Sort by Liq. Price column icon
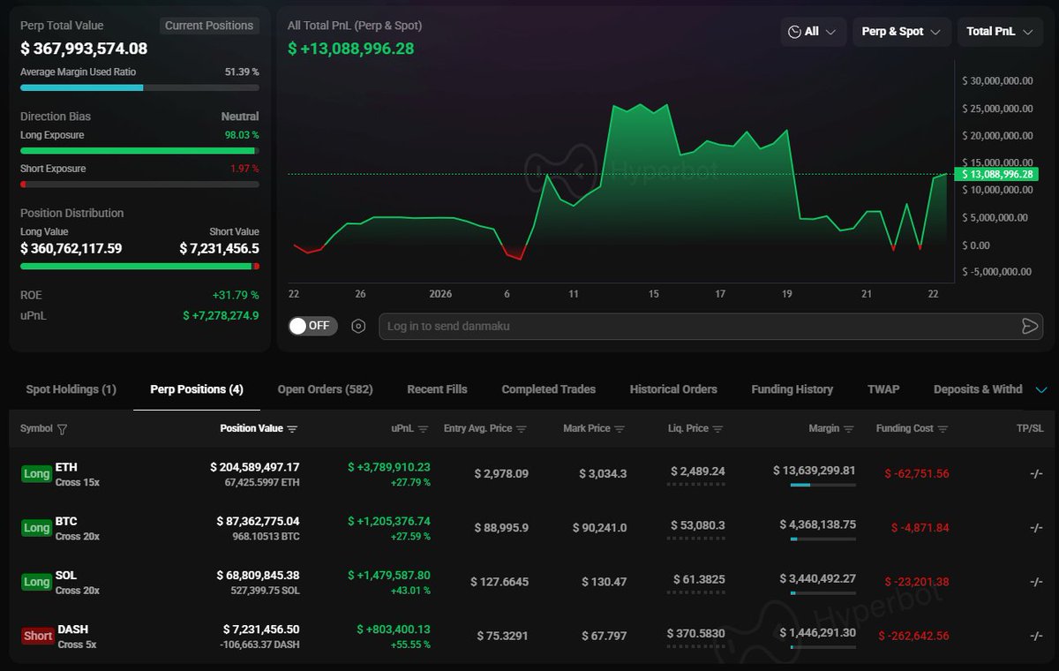The width and height of the screenshot is (1059, 671). pyautogui.click(x=717, y=429)
